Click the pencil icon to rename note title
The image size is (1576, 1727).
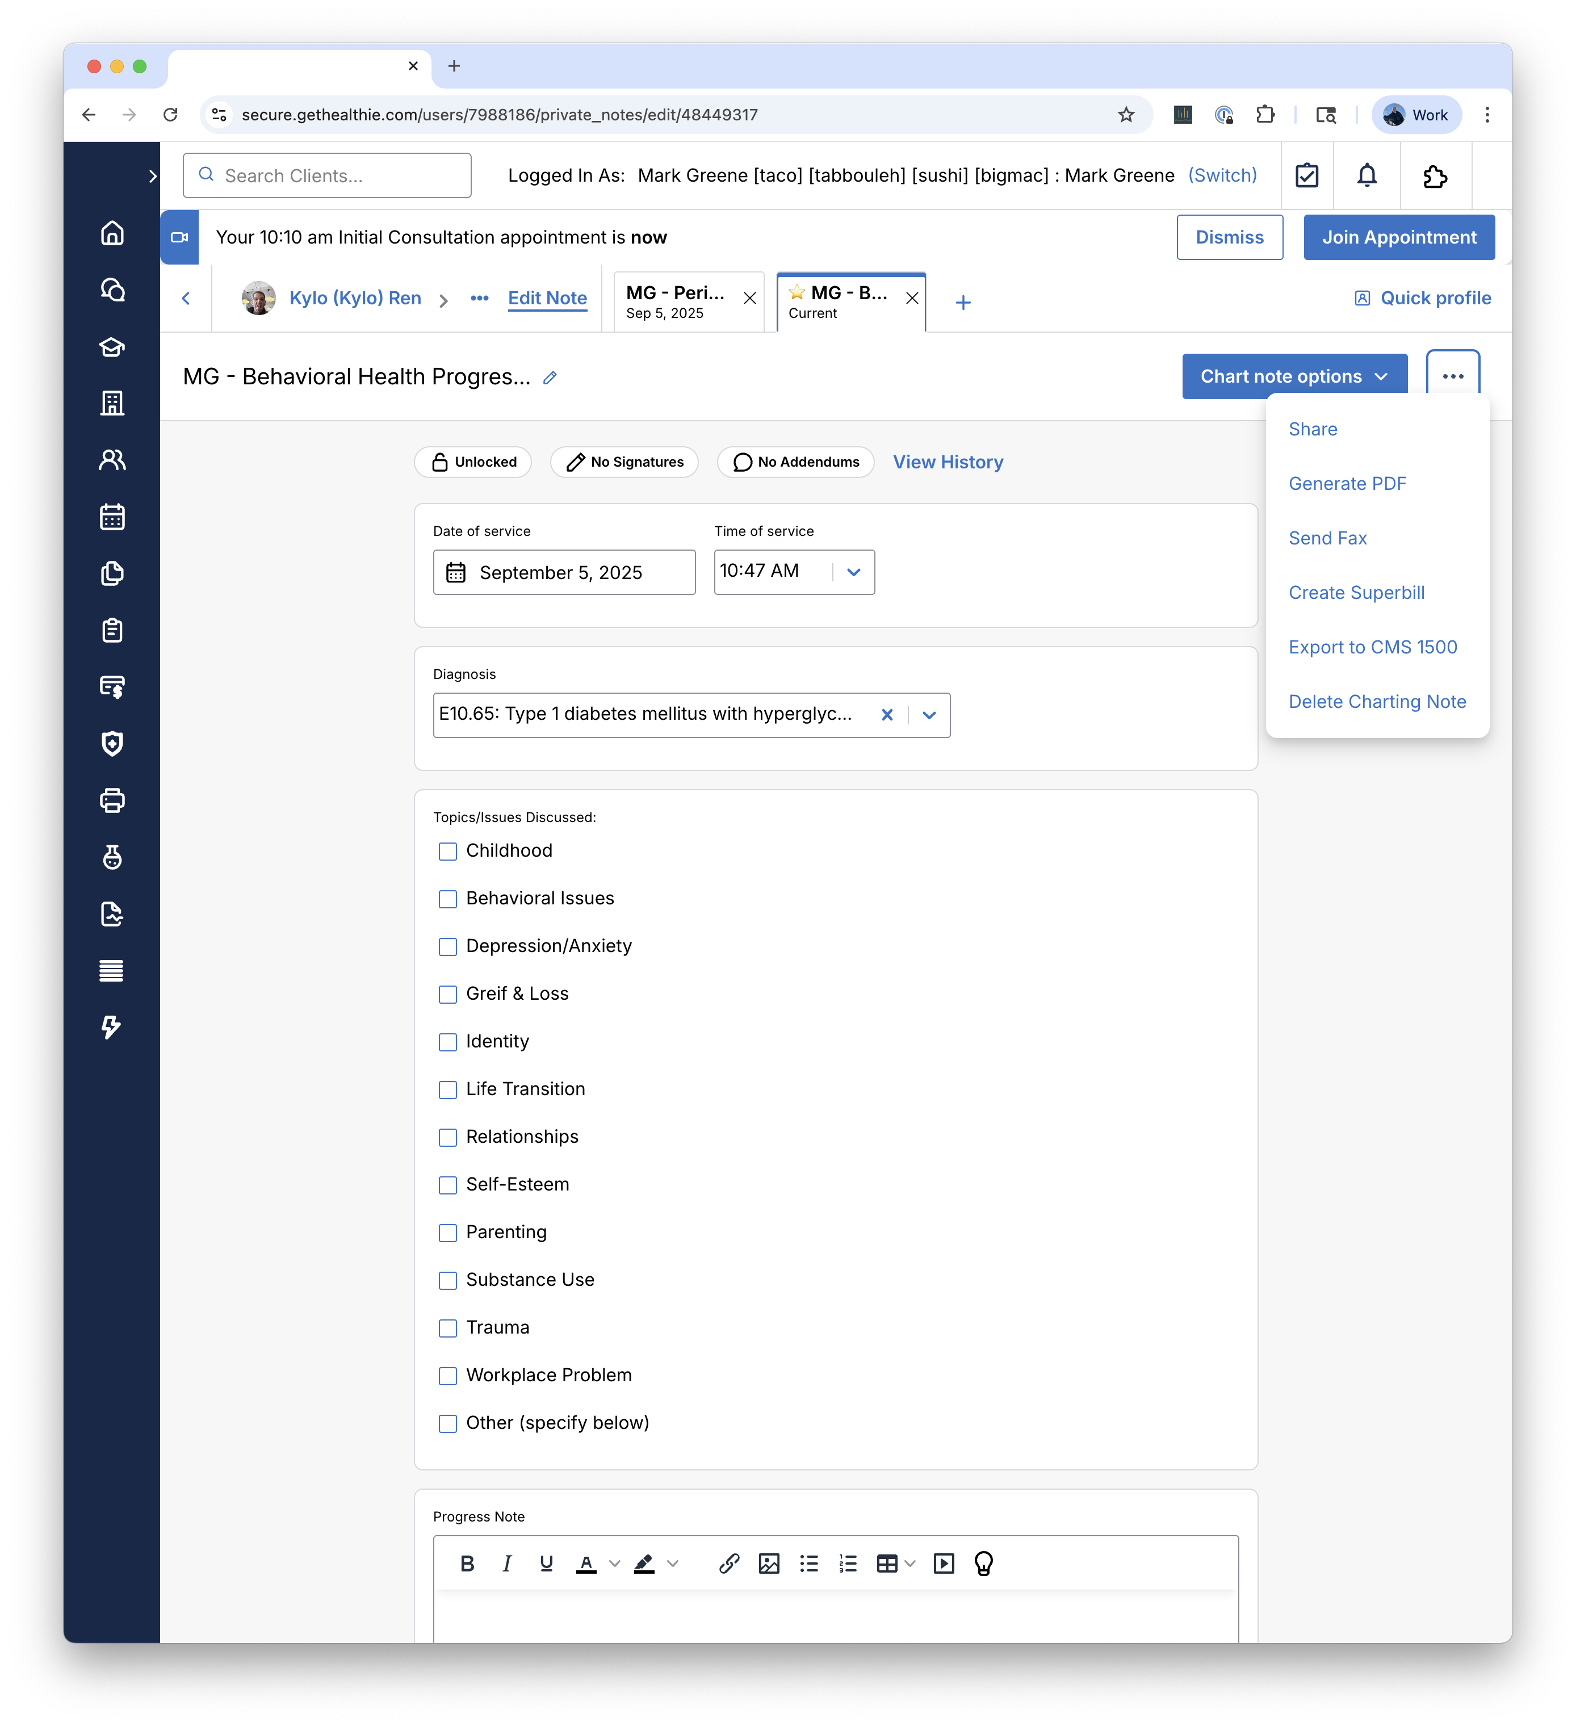[550, 378]
